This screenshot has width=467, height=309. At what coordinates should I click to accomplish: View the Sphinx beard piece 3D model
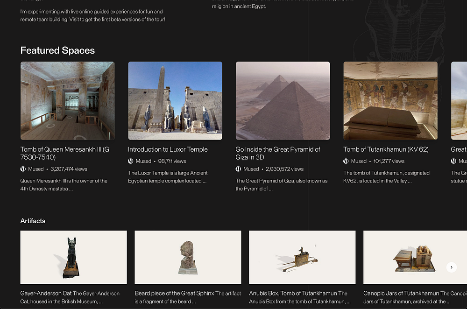pyautogui.click(x=188, y=257)
